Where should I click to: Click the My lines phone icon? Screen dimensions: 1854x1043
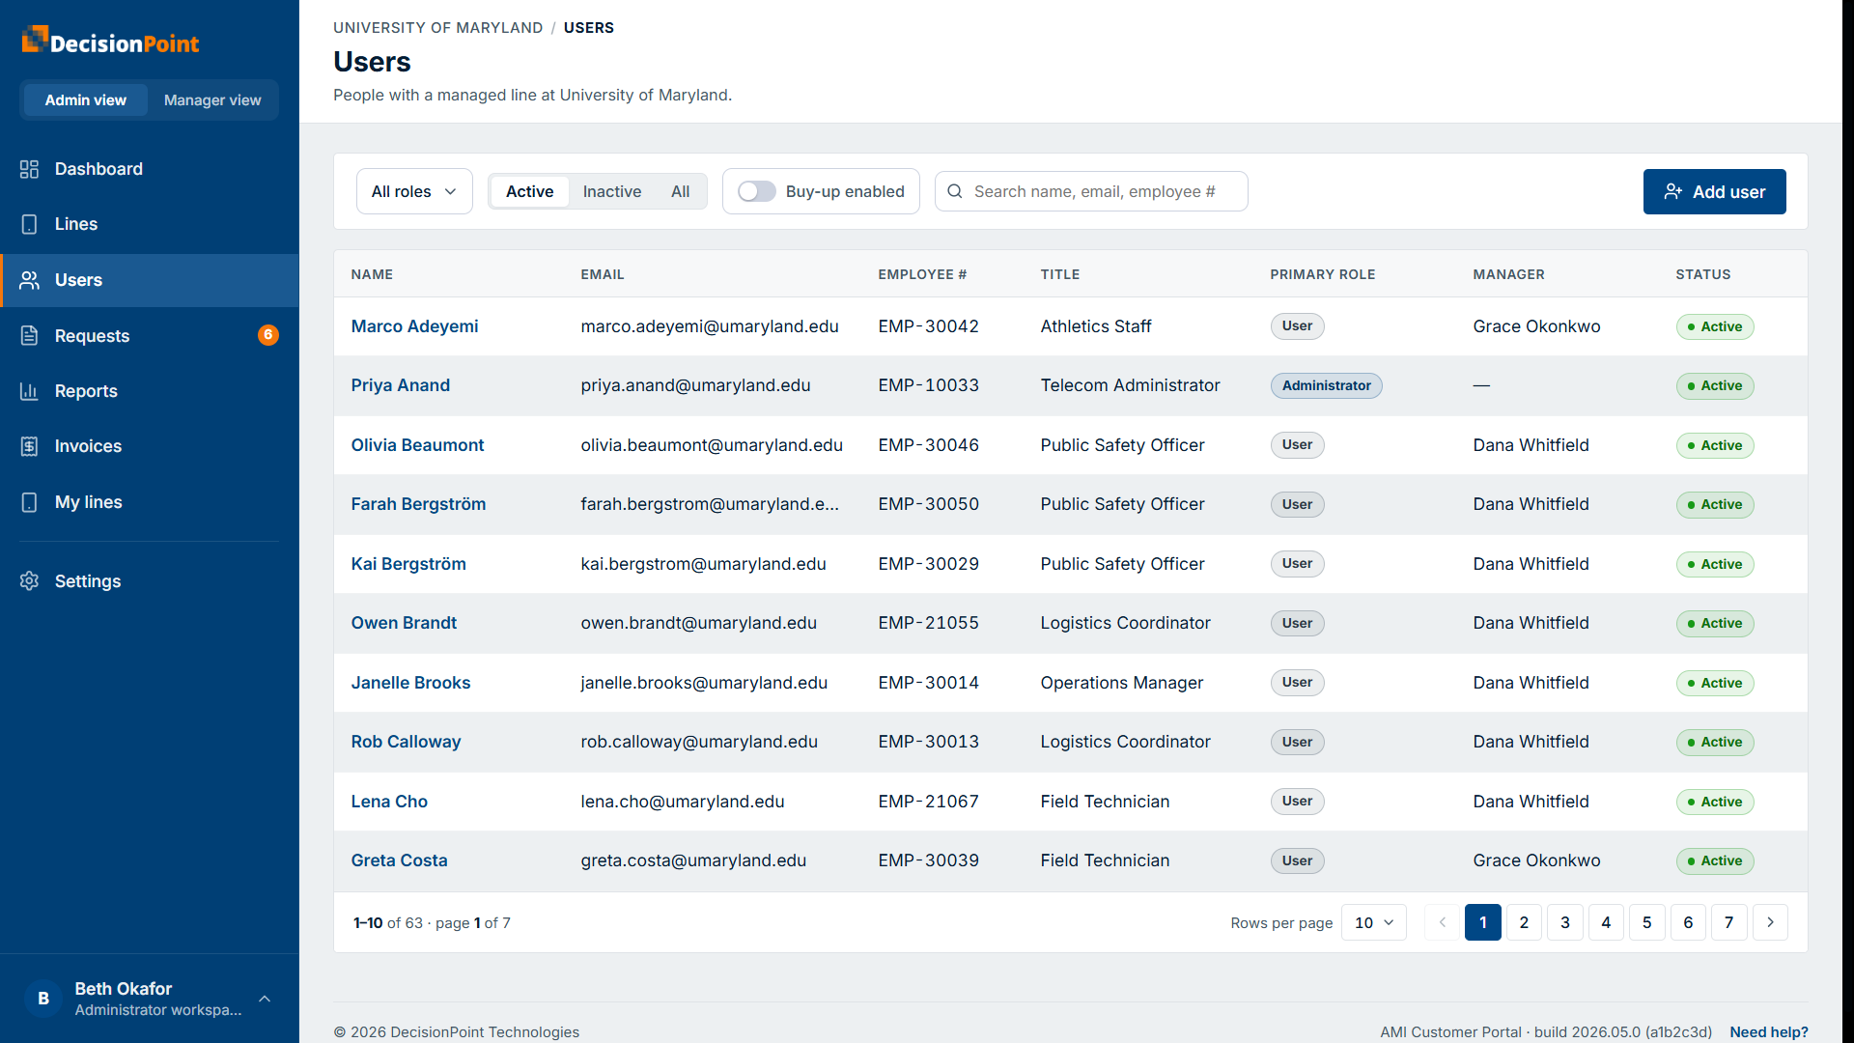[x=29, y=502]
